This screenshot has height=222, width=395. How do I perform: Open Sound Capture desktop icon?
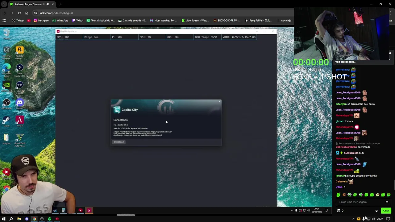(19, 88)
